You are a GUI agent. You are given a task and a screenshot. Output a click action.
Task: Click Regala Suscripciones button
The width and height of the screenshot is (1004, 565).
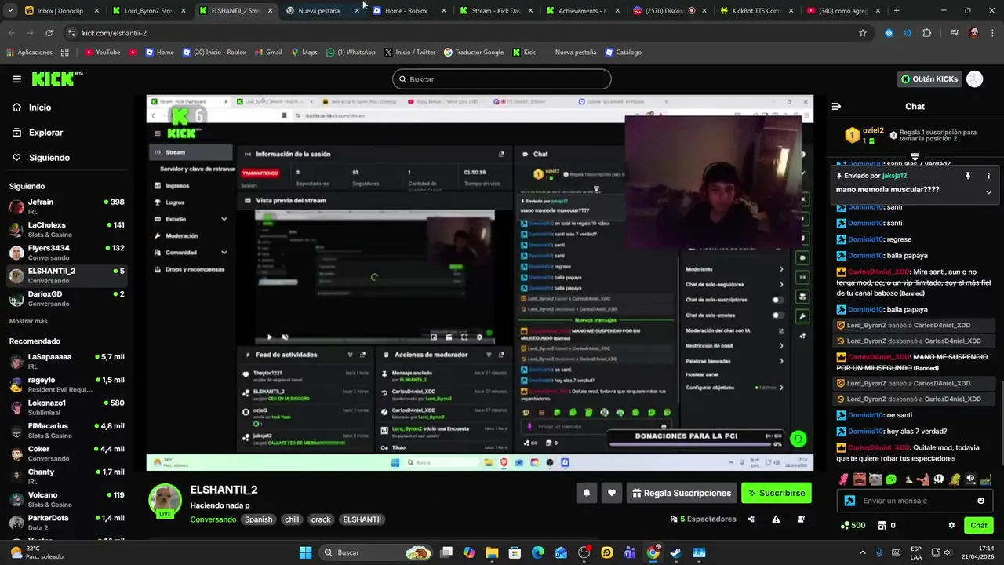point(682,493)
